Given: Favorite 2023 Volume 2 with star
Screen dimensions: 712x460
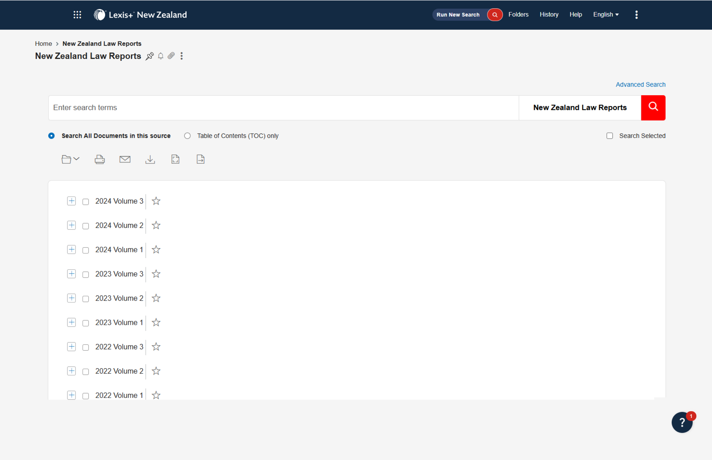Looking at the screenshot, I should [156, 298].
